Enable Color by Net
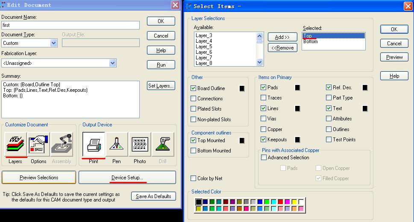 tap(193, 178)
